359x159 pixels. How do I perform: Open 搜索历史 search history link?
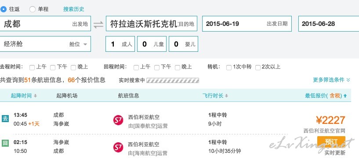click(74, 9)
